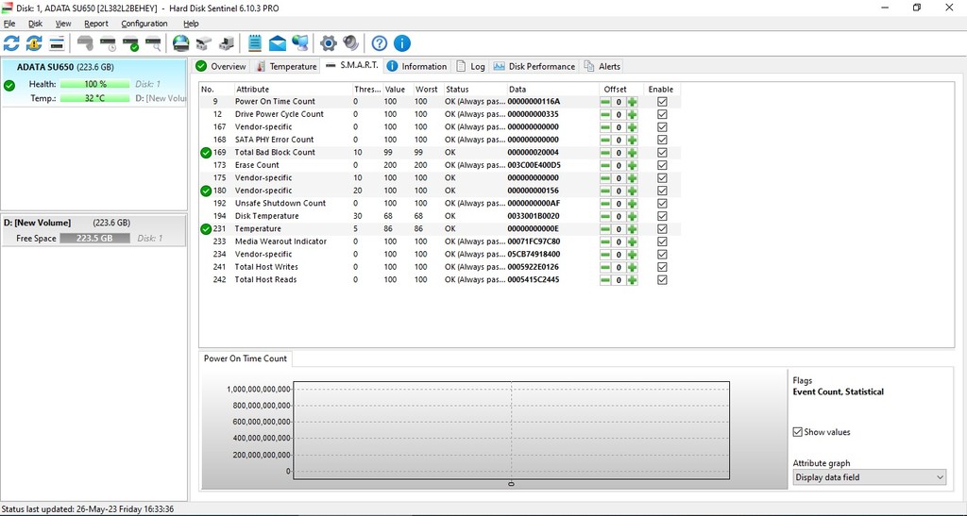Screen dimensions: 967x516
Task: Click the envelope email toolbar icon
Action: coord(278,43)
